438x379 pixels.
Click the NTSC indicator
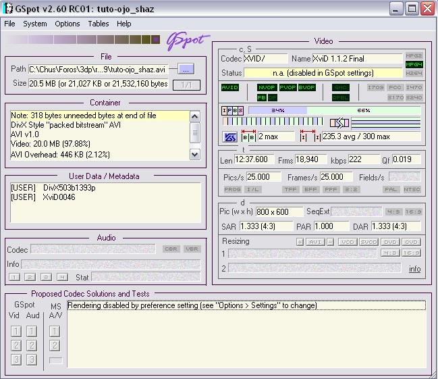point(412,189)
